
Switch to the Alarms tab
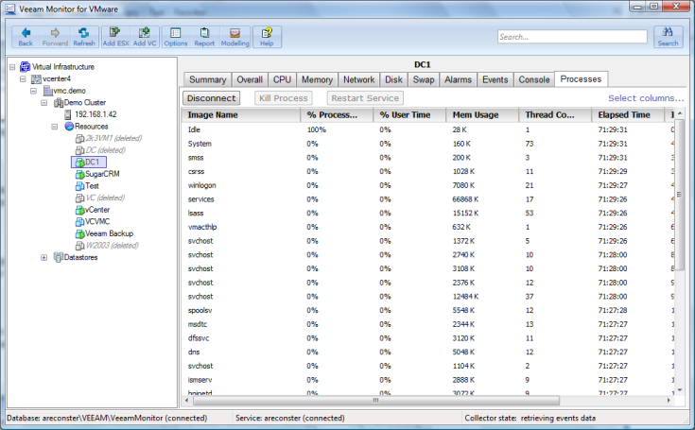458,79
